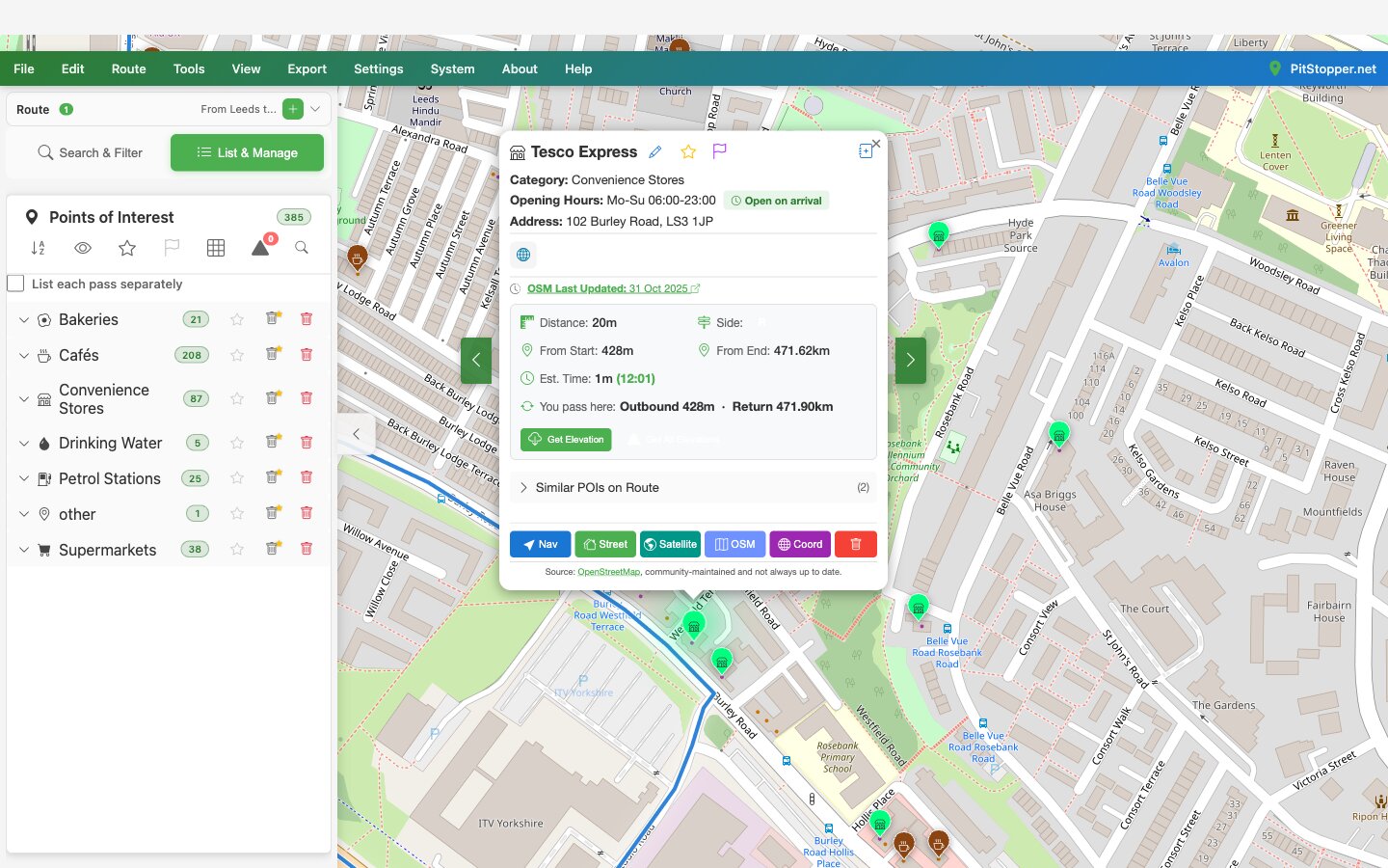
Task: Enable 'List each pass separately' checkbox
Action: [15, 284]
